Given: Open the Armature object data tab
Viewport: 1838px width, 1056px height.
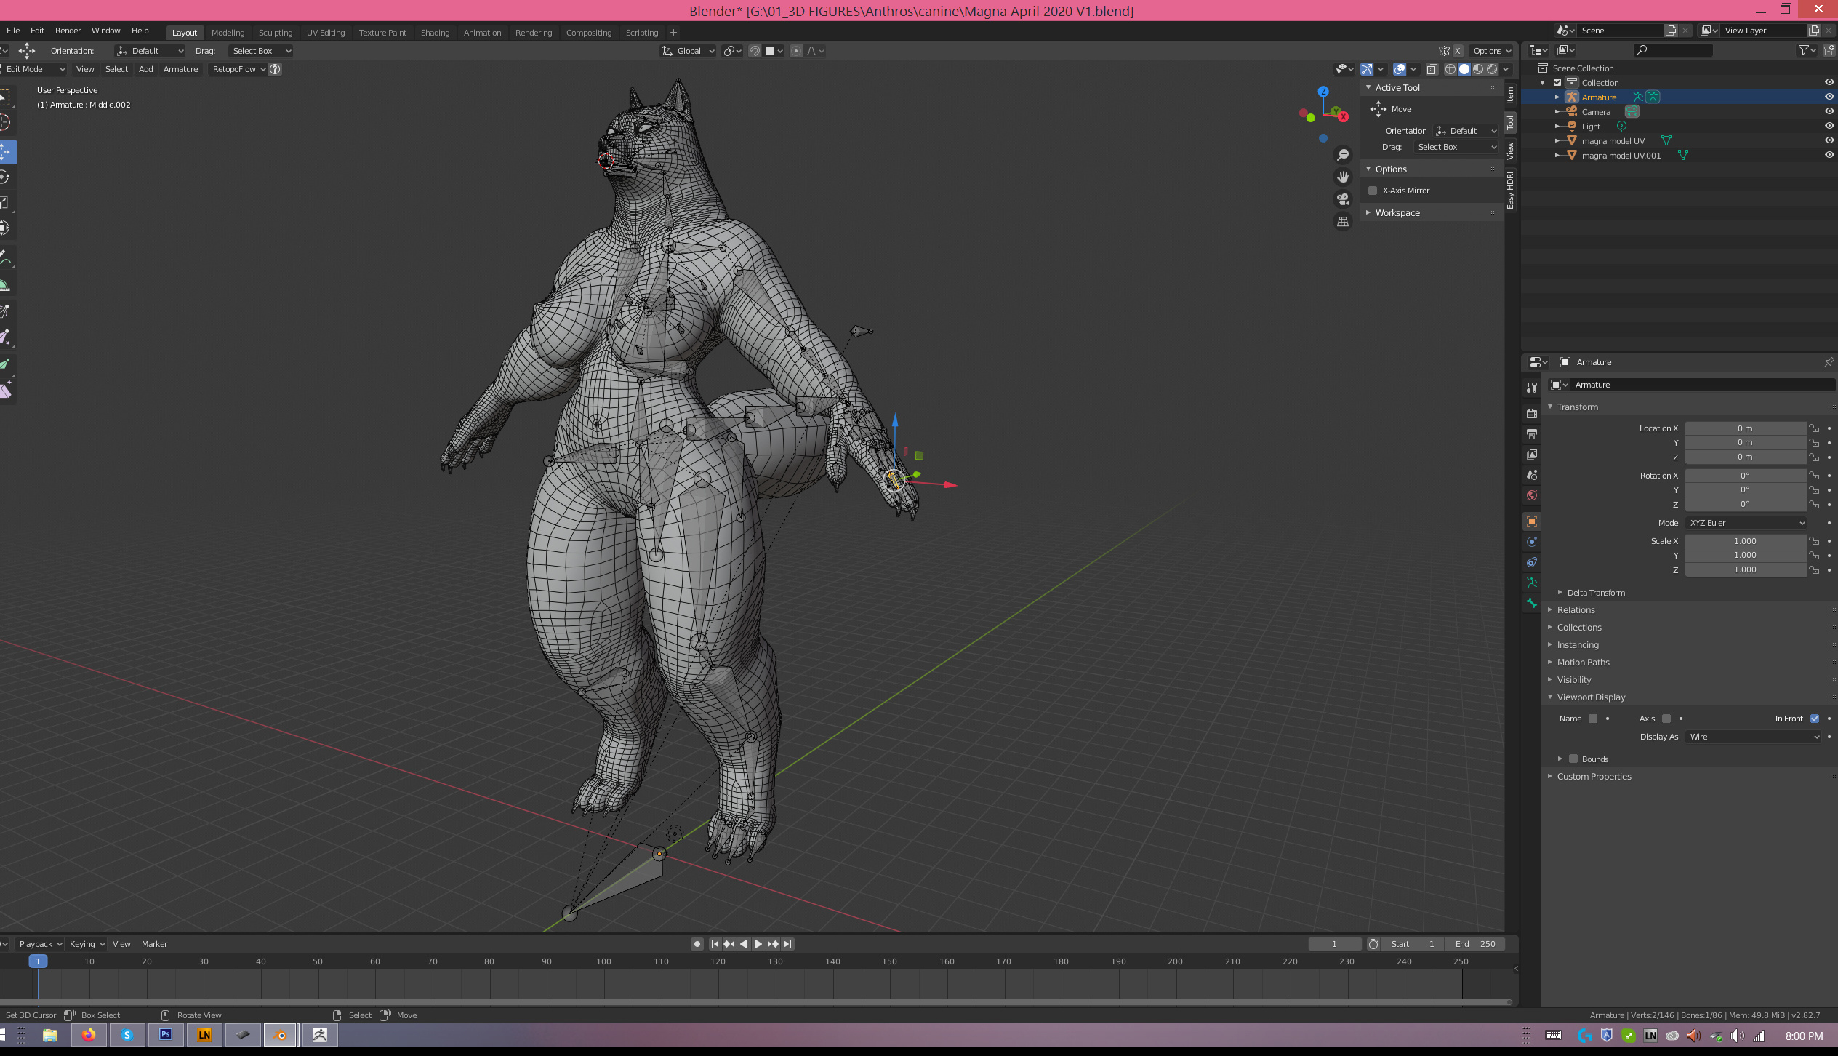Looking at the screenshot, I should point(1532,583).
